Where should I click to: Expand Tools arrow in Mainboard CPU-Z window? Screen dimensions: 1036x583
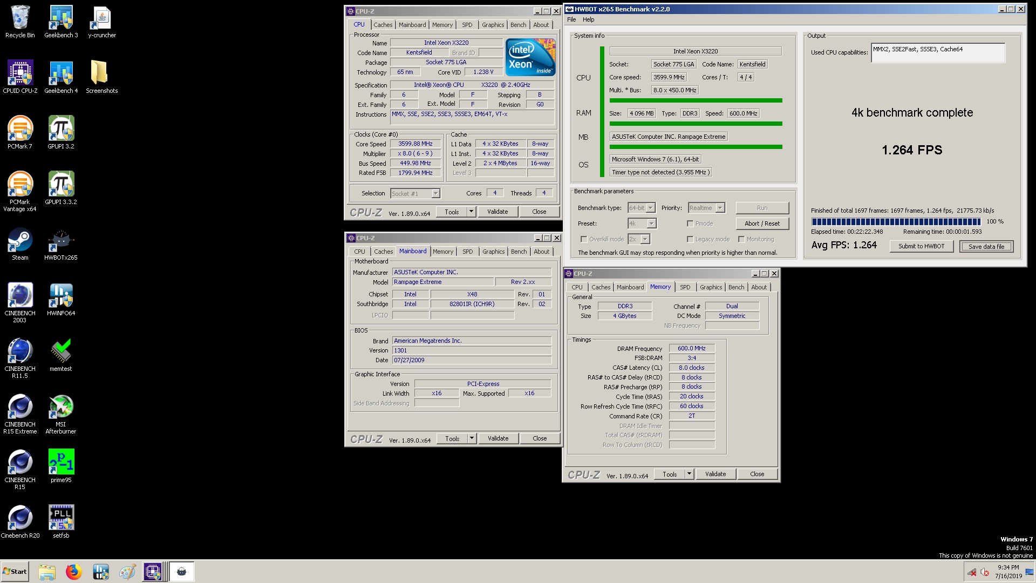[x=472, y=438]
